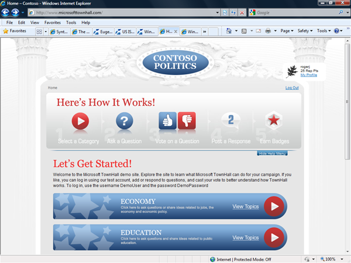
Task: Click the RSS feeds toolbar icon
Action: (x=244, y=31)
